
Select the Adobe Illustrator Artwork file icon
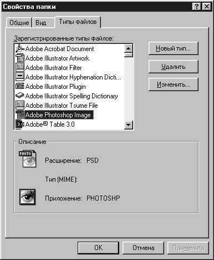[x=20, y=58]
